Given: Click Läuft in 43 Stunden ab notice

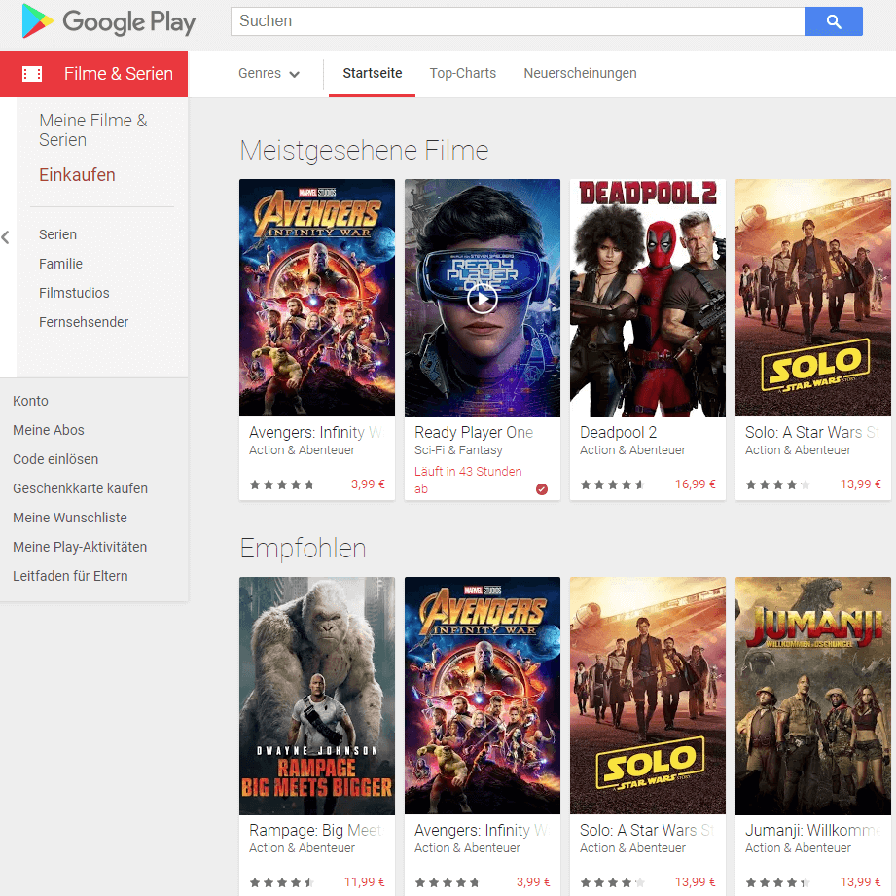Looking at the screenshot, I should 468,480.
